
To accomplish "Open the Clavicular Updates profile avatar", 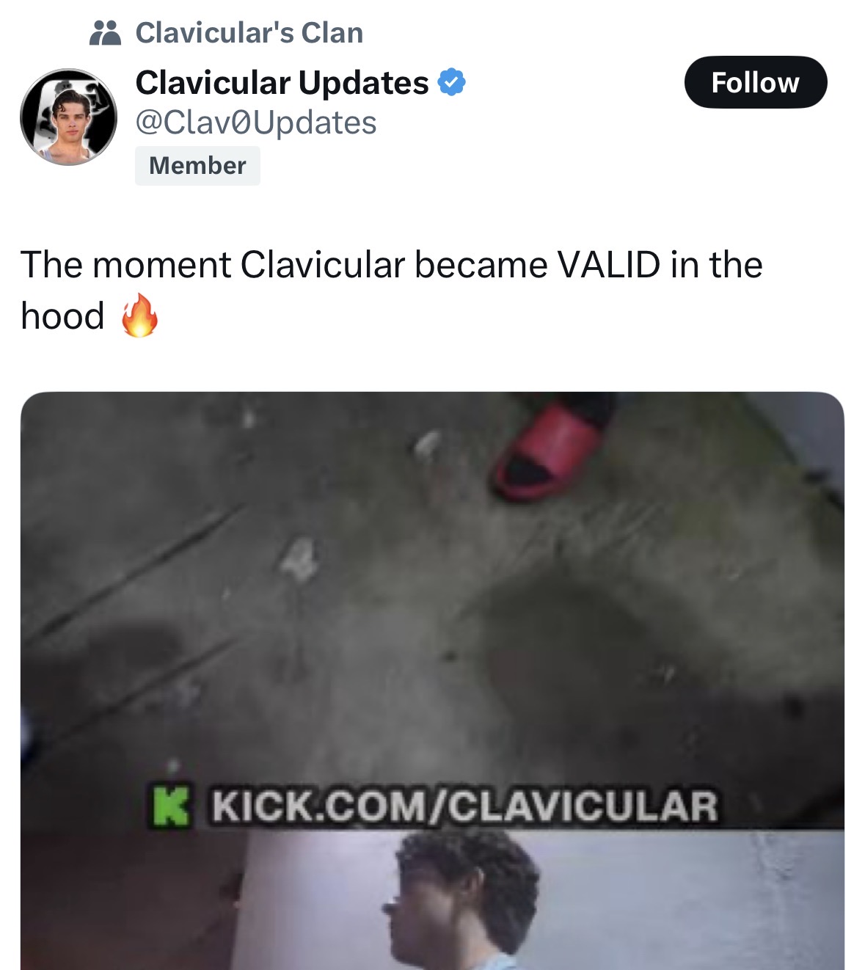I will click(68, 117).
